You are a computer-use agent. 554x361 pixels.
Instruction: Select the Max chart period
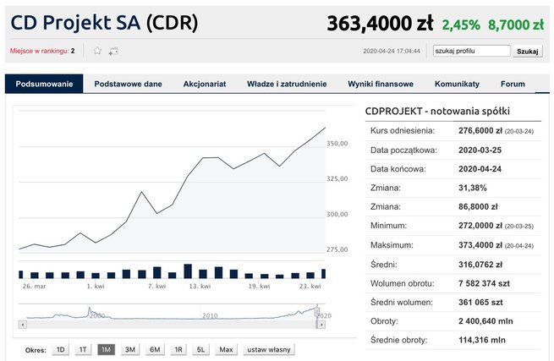coord(226,349)
